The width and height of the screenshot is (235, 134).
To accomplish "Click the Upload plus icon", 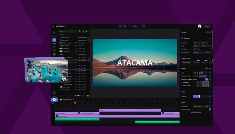I will click(x=54, y=32).
